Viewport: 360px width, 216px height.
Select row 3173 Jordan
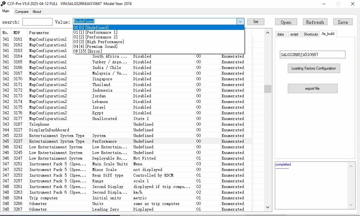(x=126, y=96)
